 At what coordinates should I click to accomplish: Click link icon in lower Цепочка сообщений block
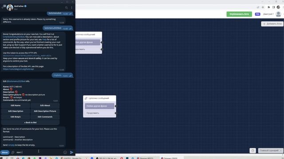coord(86,98)
